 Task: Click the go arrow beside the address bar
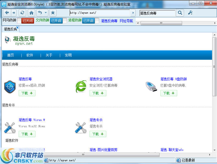point(133,13)
